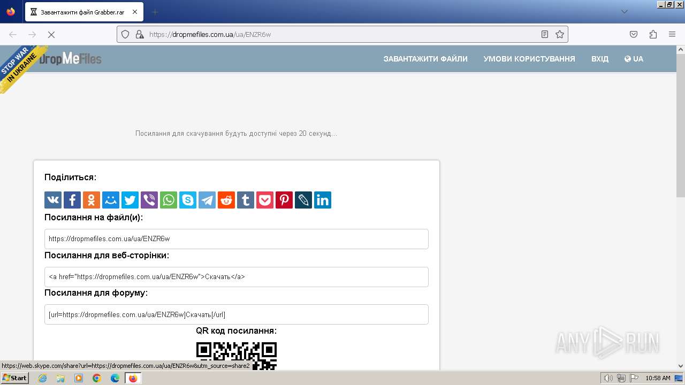Share via Pocket icon
Viewport: 685px width, 385px height.
[265, 200]
